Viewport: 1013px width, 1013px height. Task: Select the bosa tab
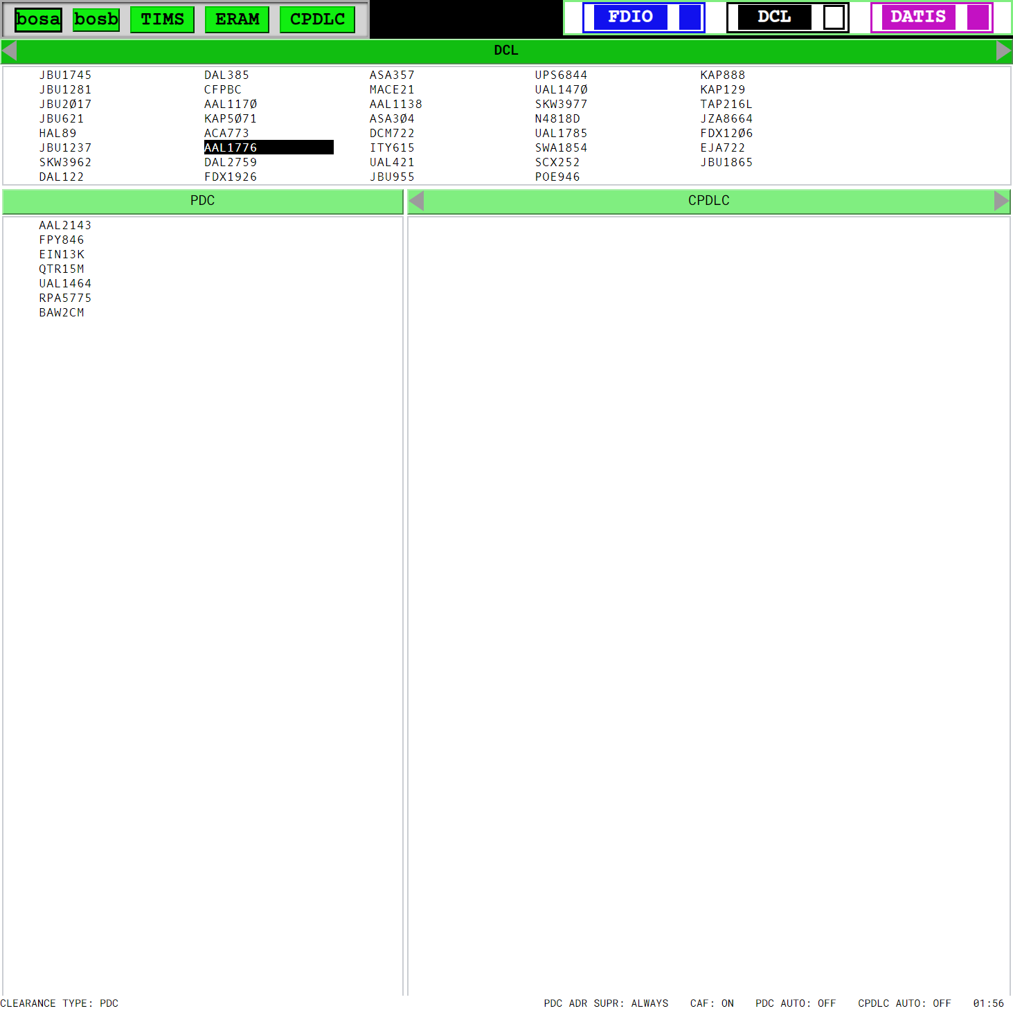[x=38, y=19]
